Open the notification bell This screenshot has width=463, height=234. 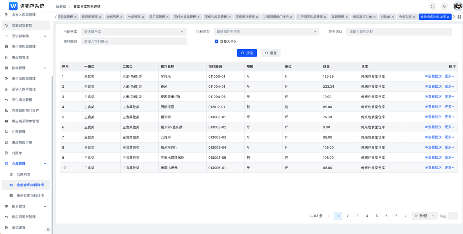[x=444, y=6]
